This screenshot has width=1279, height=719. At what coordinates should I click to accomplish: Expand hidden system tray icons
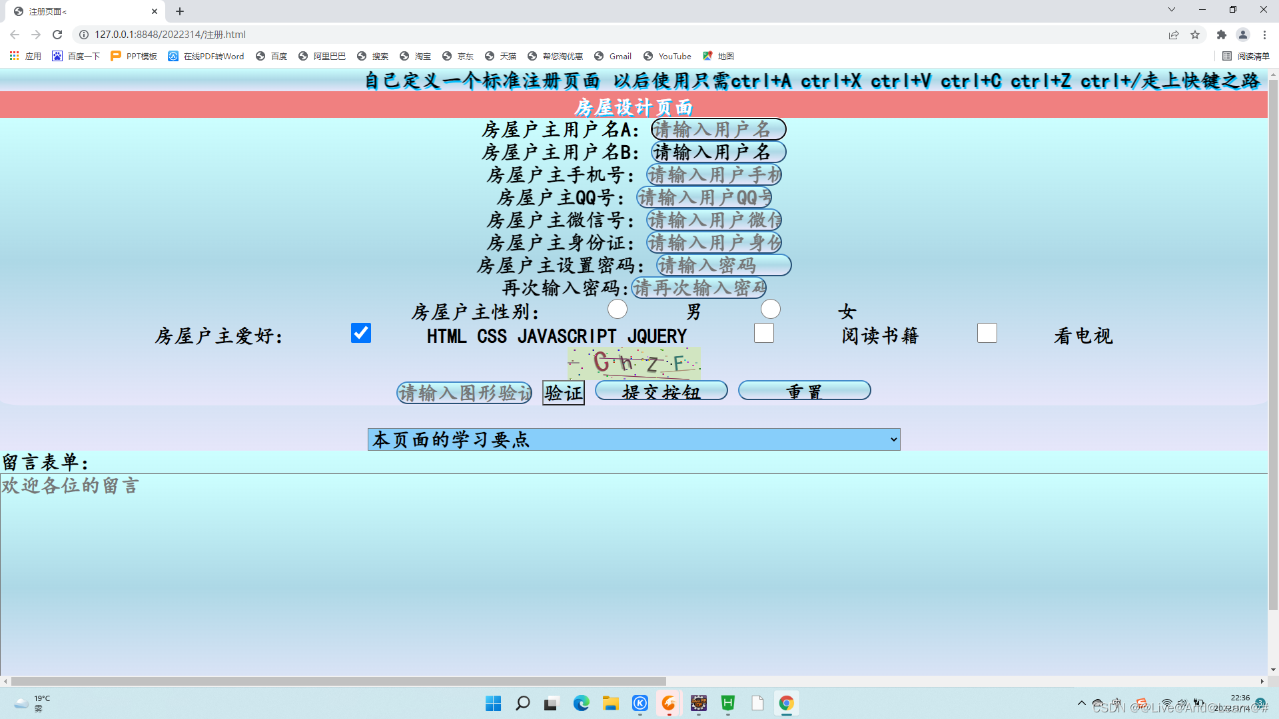point(1082,702)
